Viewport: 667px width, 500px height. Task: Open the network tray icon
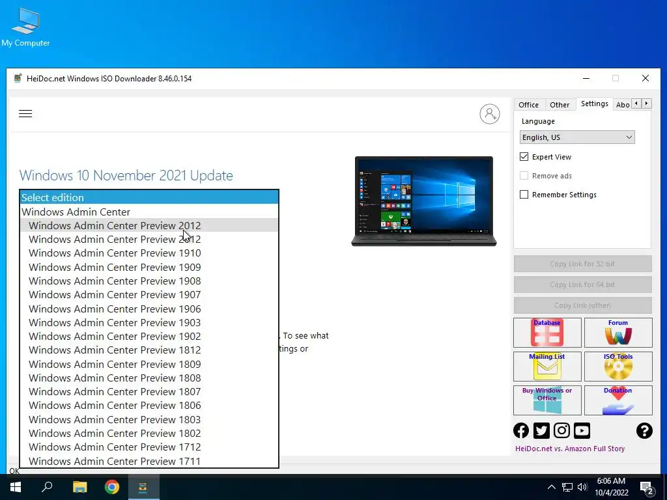(x=567, y=487)
